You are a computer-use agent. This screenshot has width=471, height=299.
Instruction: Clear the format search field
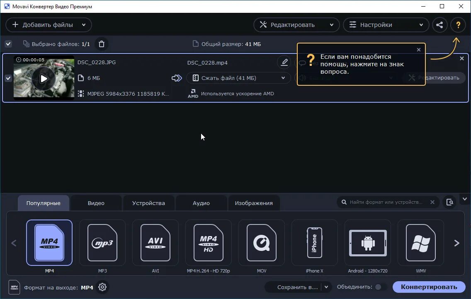pos(432,202)
